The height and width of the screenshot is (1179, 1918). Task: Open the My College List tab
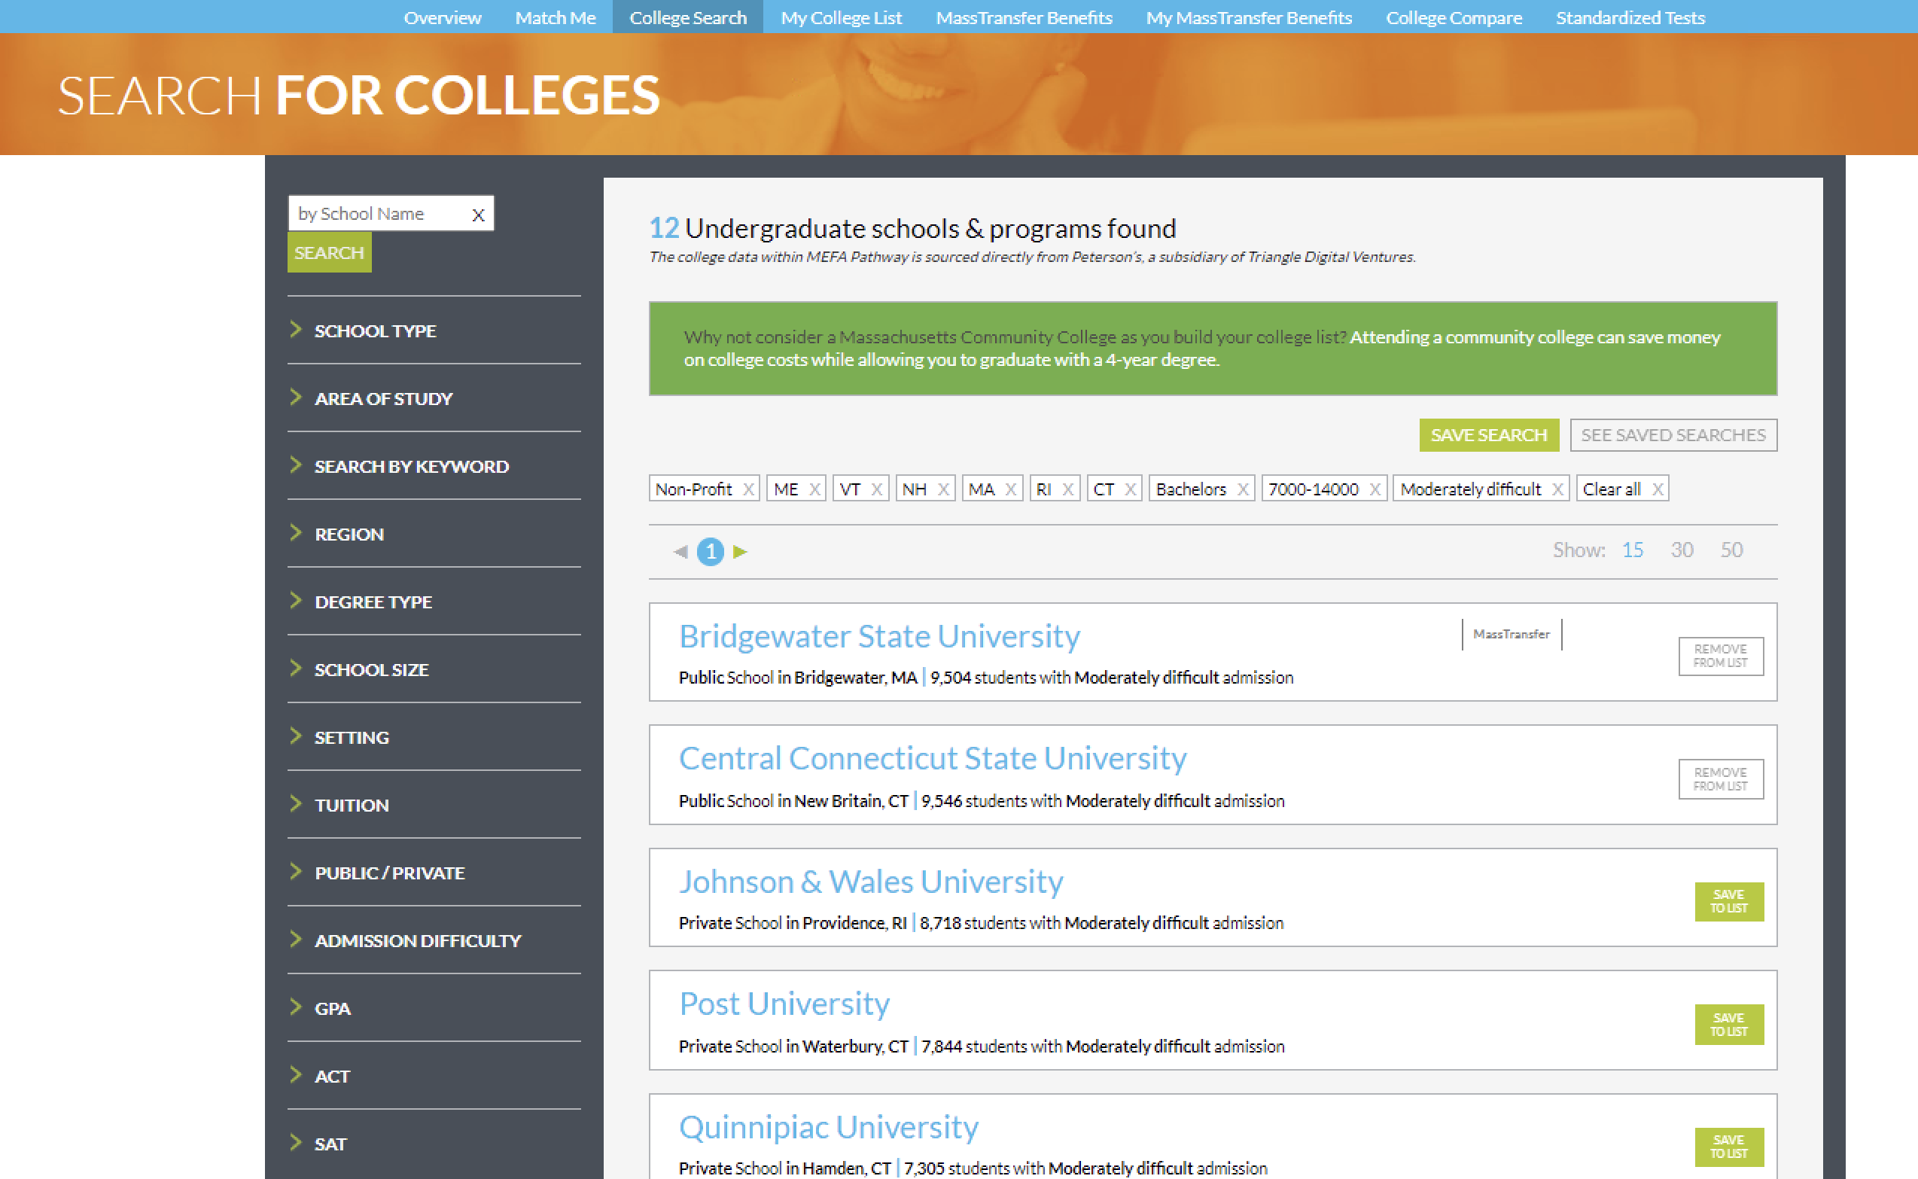[x=841, y=17]
